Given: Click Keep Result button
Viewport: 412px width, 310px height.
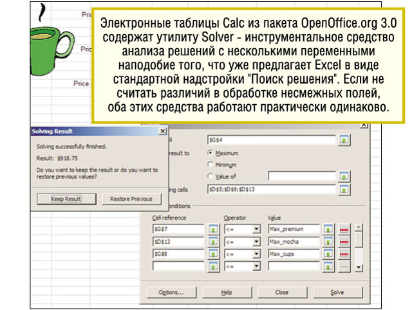Looking at the screenshot, I should (x=66, y=199).
